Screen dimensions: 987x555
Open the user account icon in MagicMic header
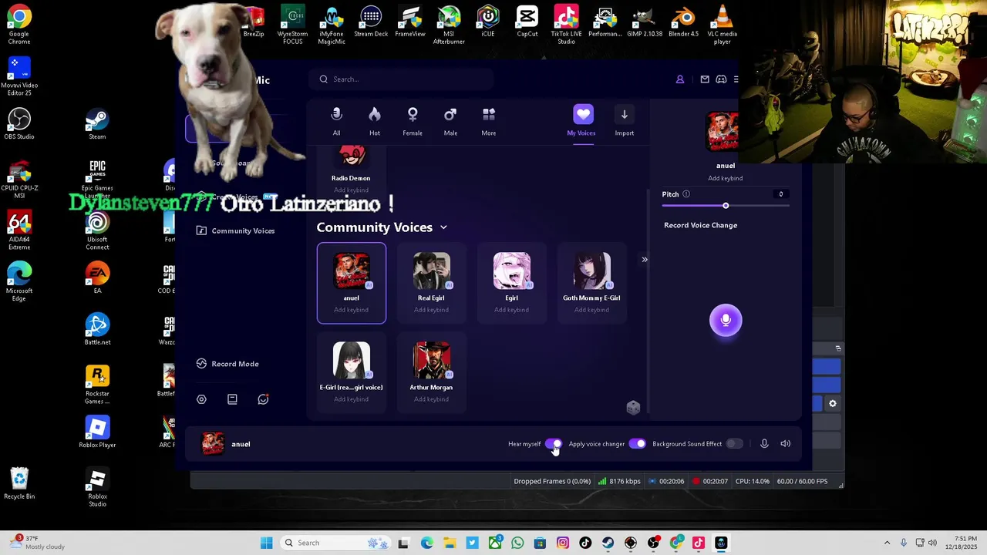point(680,79)
